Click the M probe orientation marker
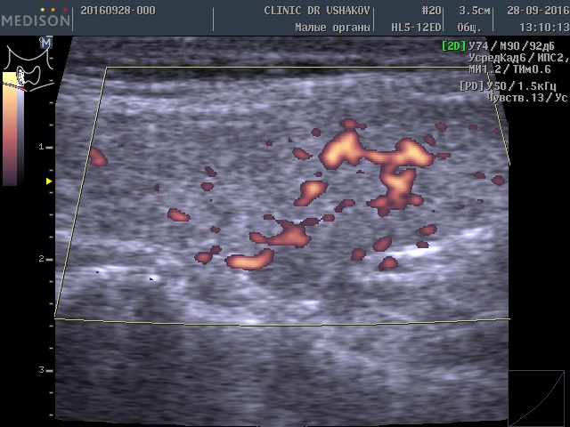This screenshot has height=427, width=570. pos(45,42)
